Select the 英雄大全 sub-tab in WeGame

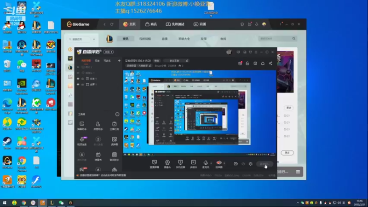pyautogui.click(x=184, y=39)
